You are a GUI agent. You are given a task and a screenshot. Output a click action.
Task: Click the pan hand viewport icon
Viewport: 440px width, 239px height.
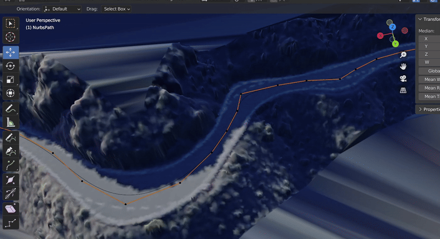click(403, 66)
